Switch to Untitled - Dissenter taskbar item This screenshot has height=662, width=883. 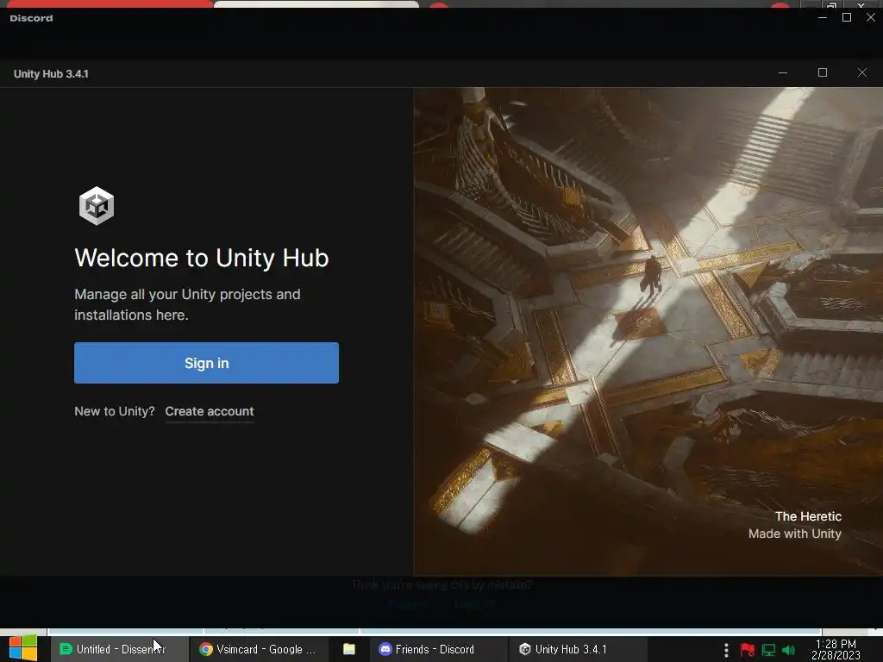tap(119, 649)
